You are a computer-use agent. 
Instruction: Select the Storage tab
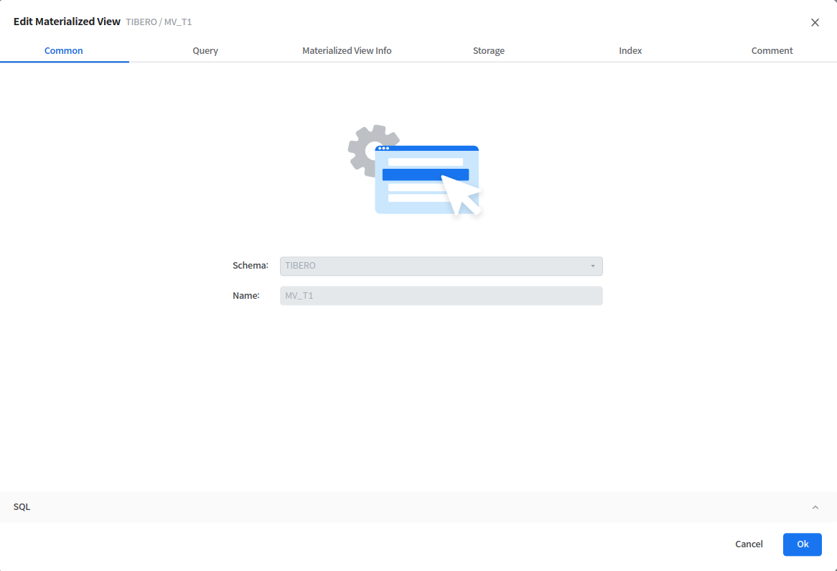coord(488,51)
